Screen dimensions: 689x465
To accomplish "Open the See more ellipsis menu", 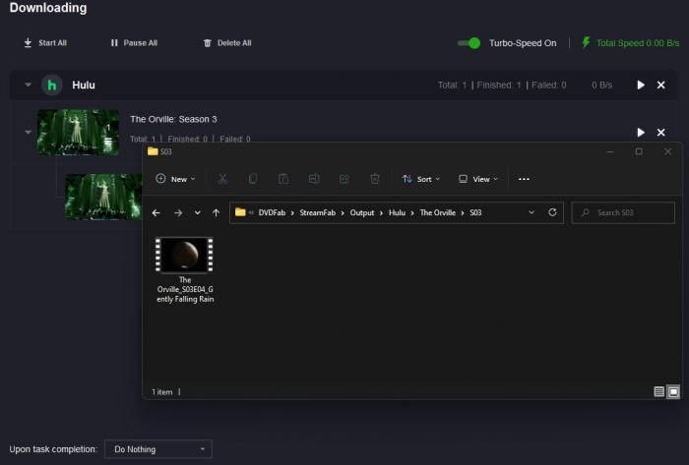I will pos(524,179).
